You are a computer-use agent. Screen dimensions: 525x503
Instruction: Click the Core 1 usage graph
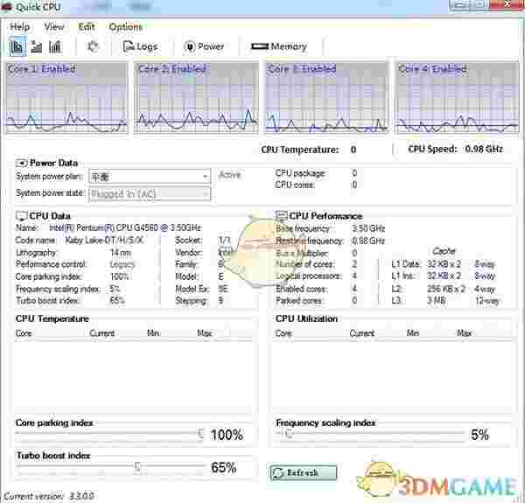tap(67, 98)
